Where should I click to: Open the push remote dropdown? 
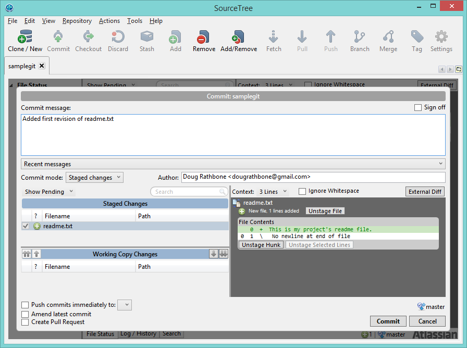pos(125,305)
